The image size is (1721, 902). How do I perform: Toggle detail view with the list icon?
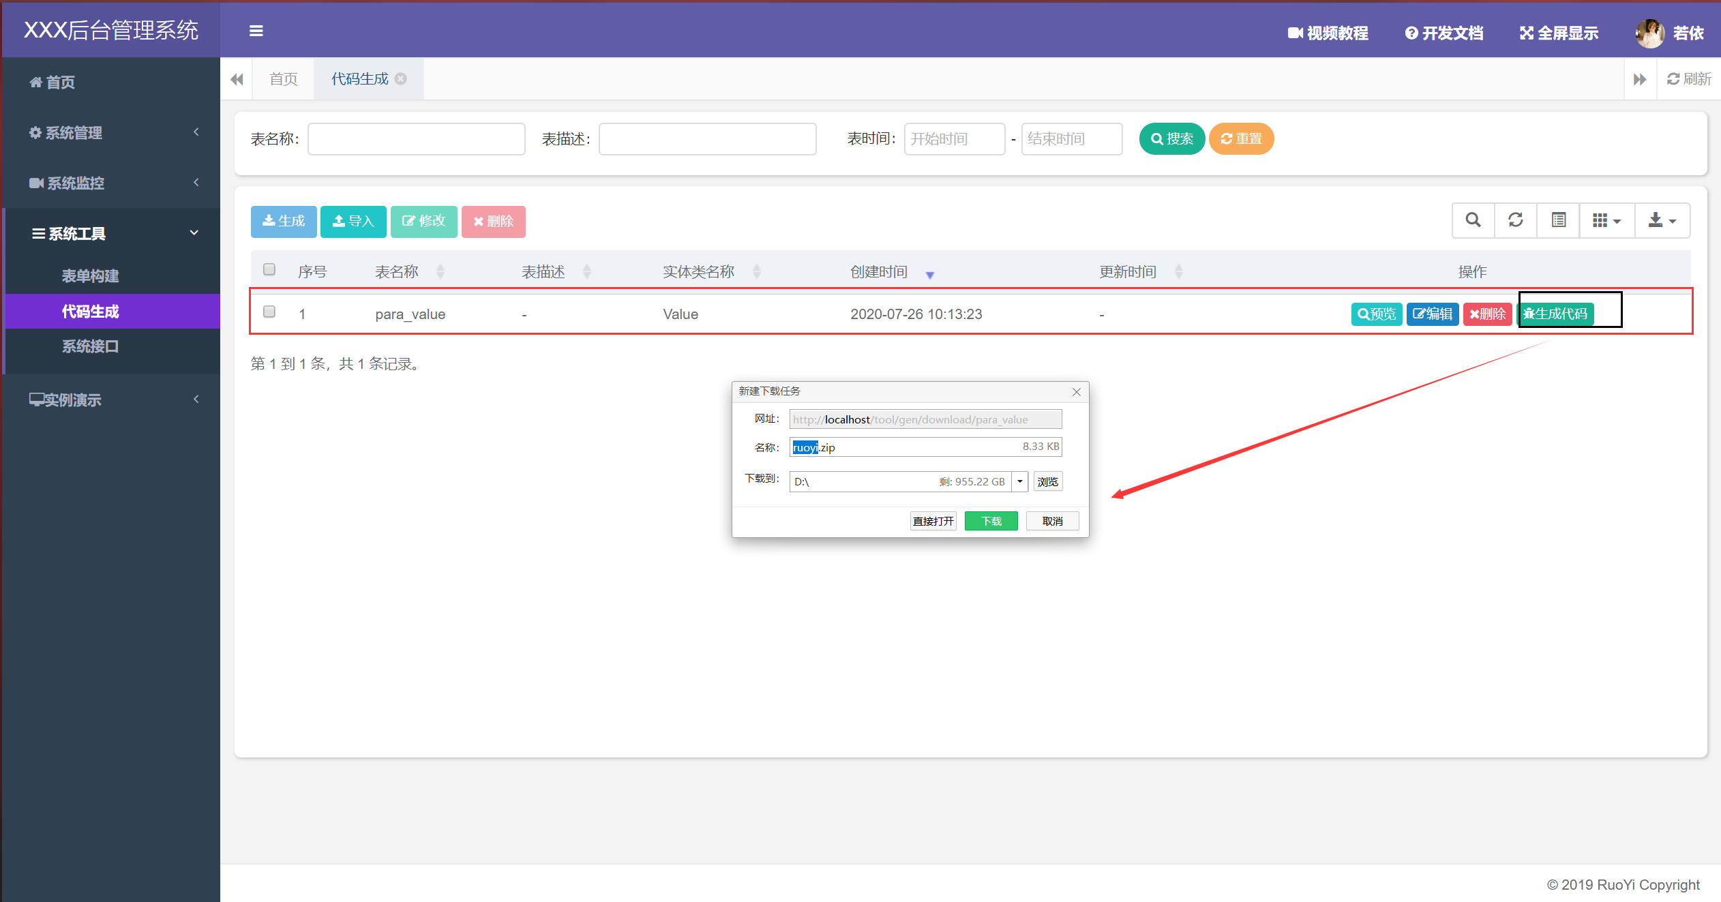coord(1557,220)
